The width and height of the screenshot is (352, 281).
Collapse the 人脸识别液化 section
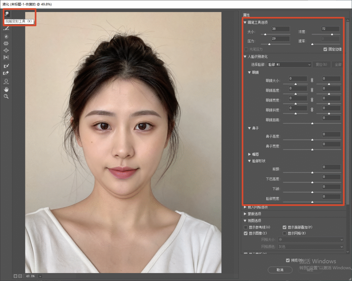tap(245, 57)
